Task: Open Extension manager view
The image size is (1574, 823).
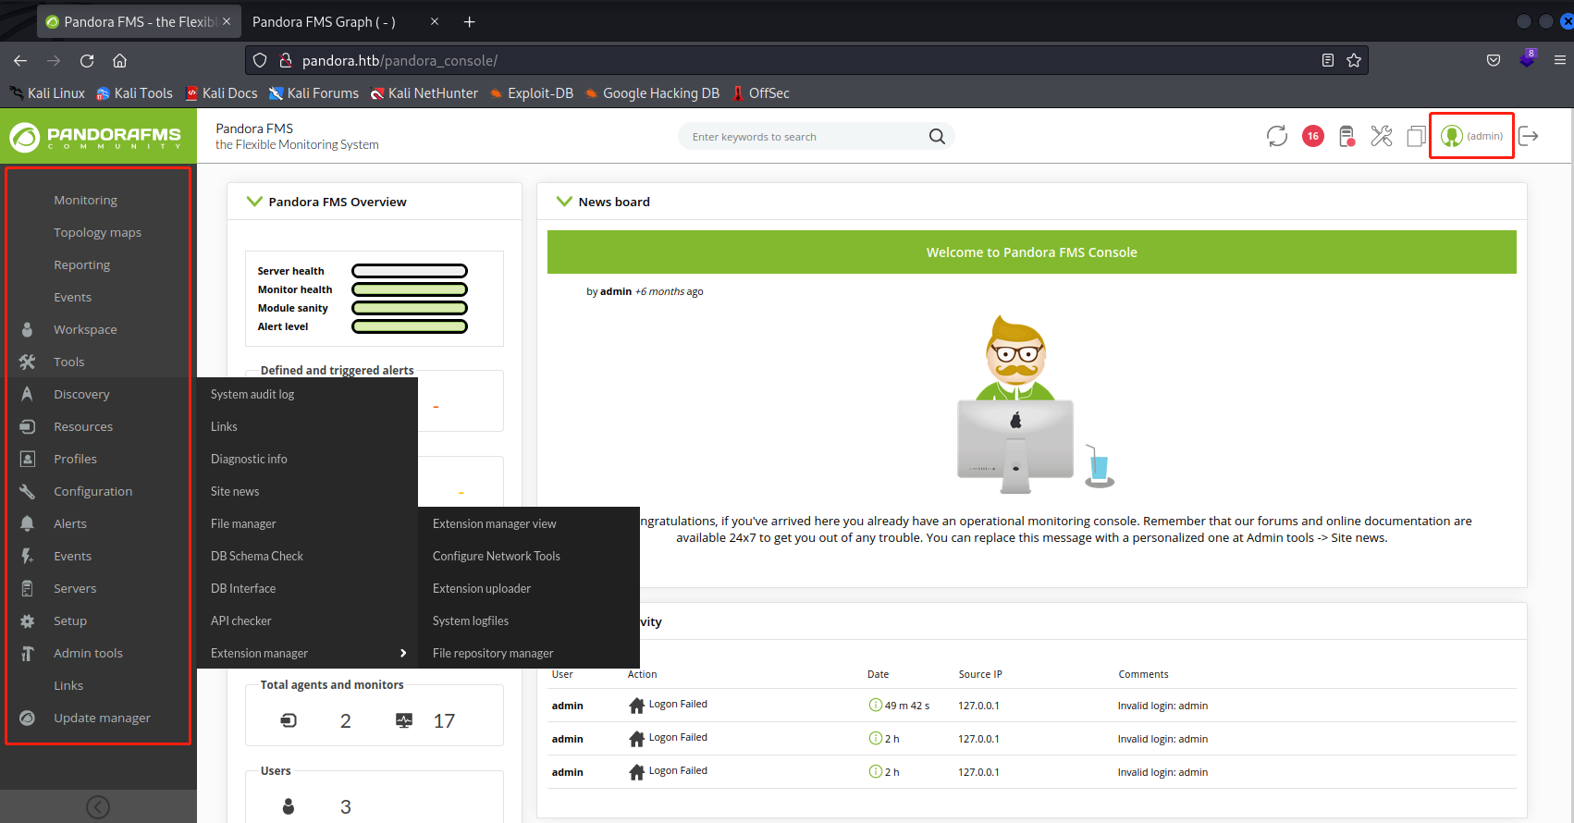Action: [495, 523]
